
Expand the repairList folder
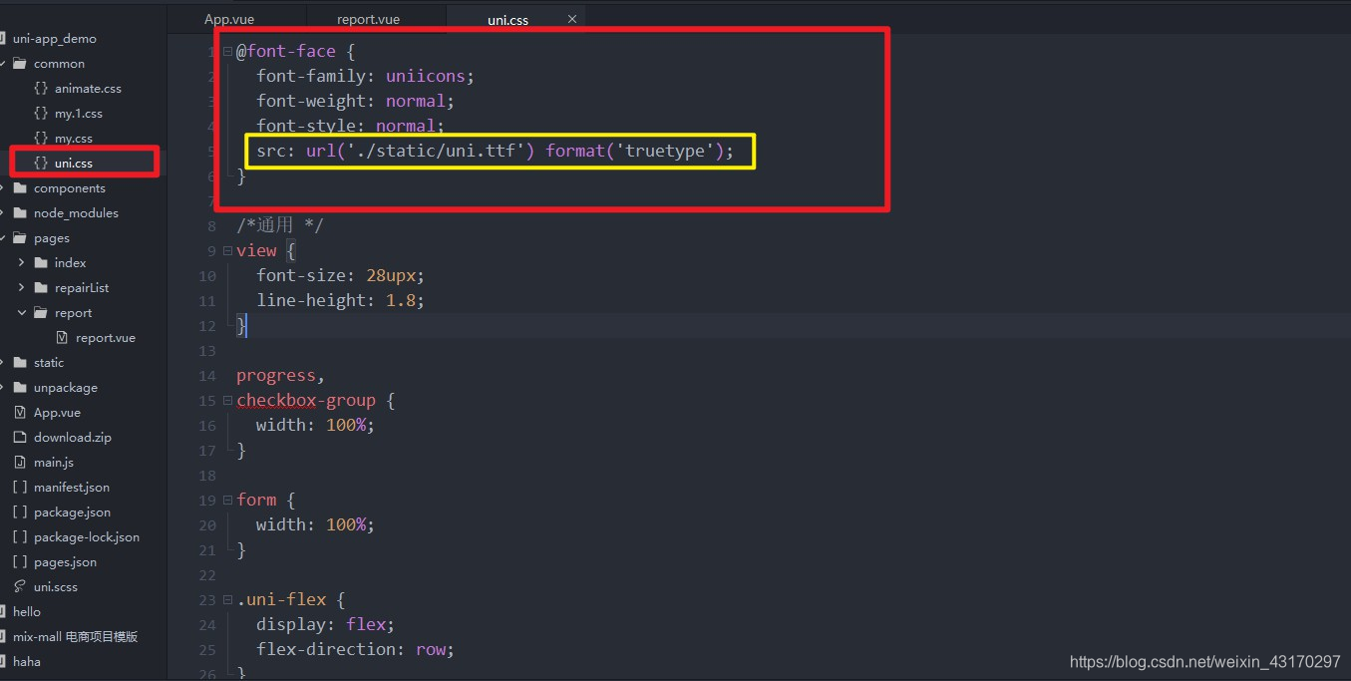[x=21, y=287]
